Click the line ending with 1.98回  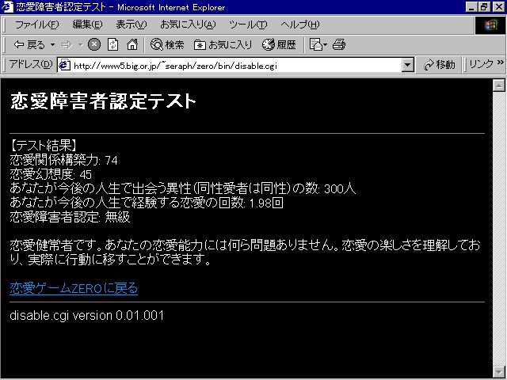147,203
